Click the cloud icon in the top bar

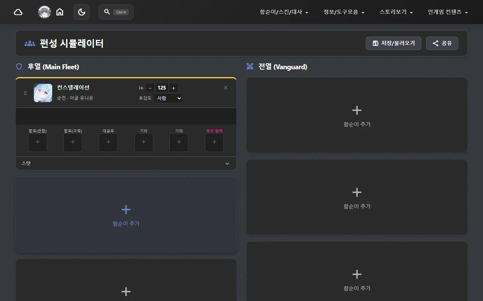tap(18, 12)
